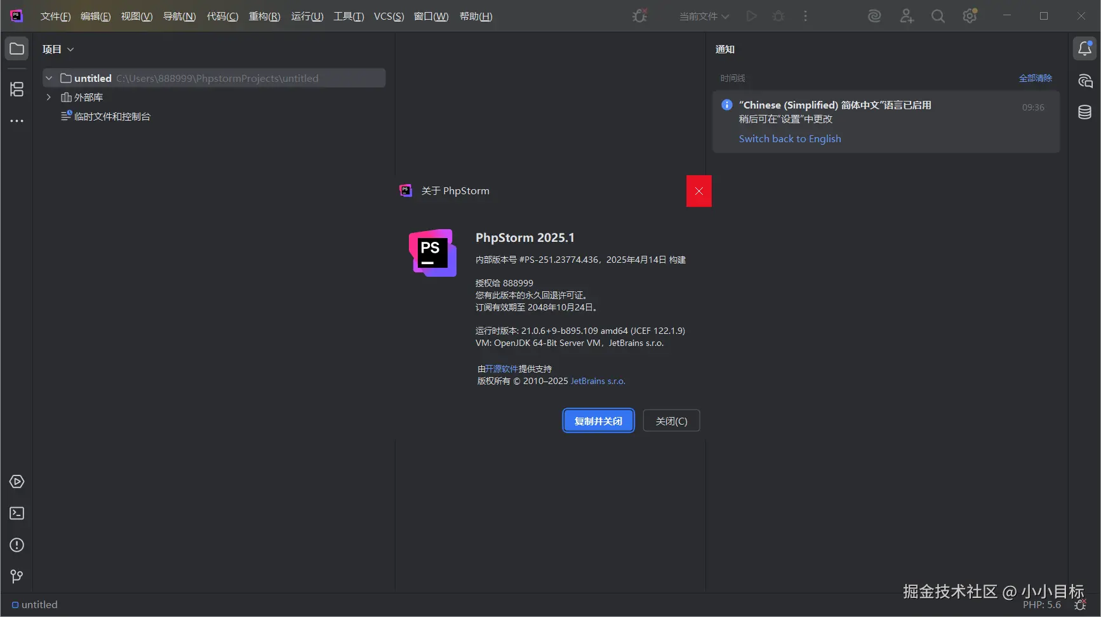Open the VCS(S) menu
Viewport: 1101px width, 617px height.
click(389, 17)
